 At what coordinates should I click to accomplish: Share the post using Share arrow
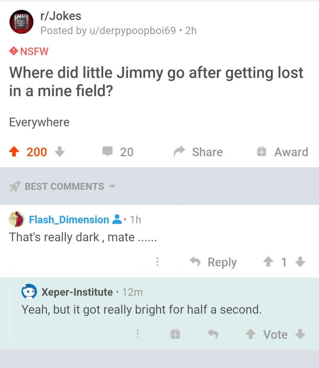point(198,152)
